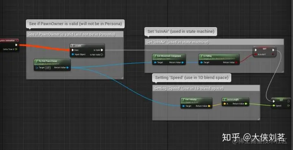Click the Set 'IsInAir' comment bubble
The width and height of the screenshot is (293, 150).
(x=181, y=32)
